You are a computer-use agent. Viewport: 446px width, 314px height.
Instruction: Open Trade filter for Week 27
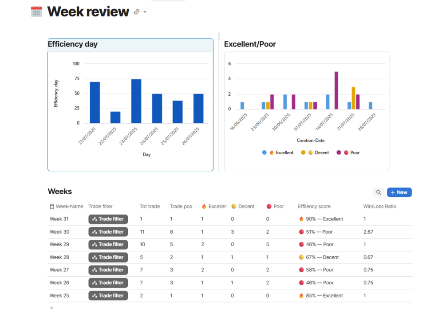point(108,270)
